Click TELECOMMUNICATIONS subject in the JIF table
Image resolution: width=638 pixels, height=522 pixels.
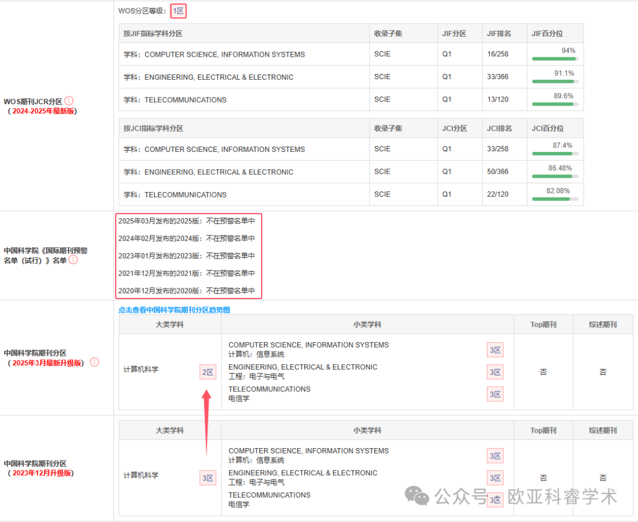185,100
